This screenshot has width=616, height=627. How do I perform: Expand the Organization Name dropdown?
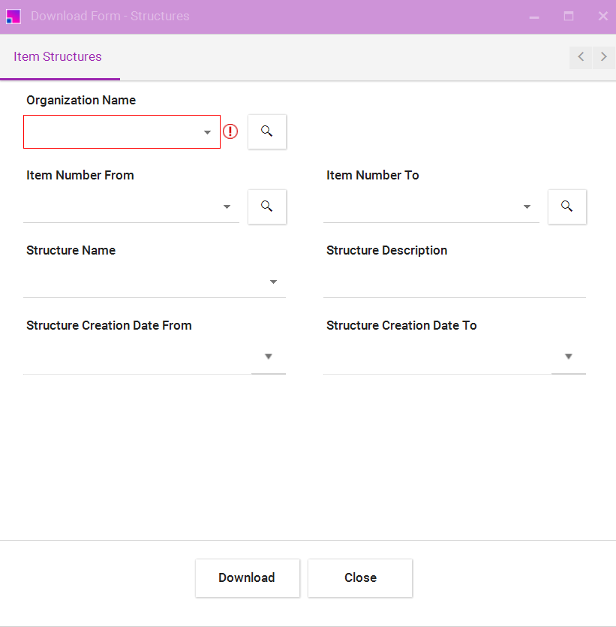(208, 132)
